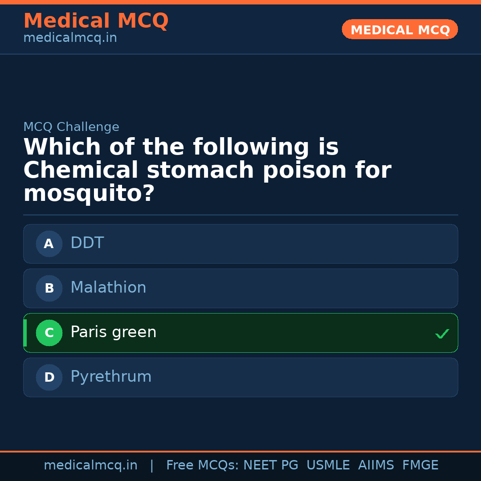This screenshot has height=481, width=481.
Task: Click the circular A badge beside DDT
Action: click(x=49, y=244)
